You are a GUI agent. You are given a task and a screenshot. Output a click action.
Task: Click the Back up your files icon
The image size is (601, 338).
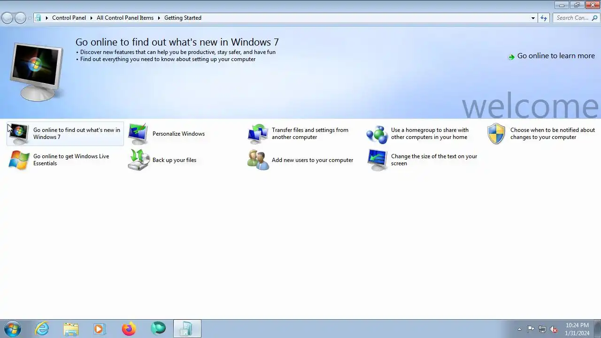tap(138, 160)
